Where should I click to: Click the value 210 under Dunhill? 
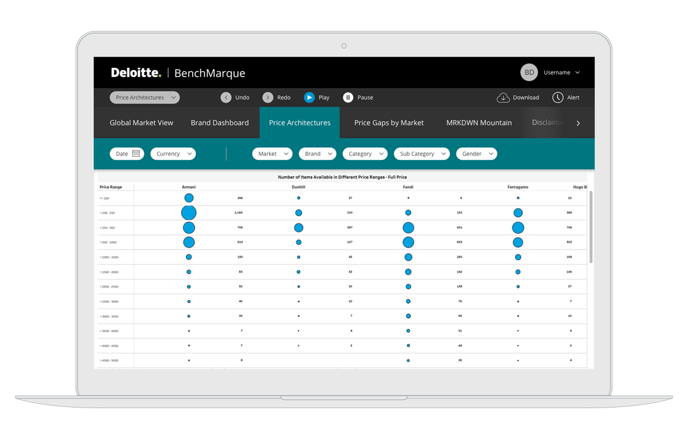(350, 213)
